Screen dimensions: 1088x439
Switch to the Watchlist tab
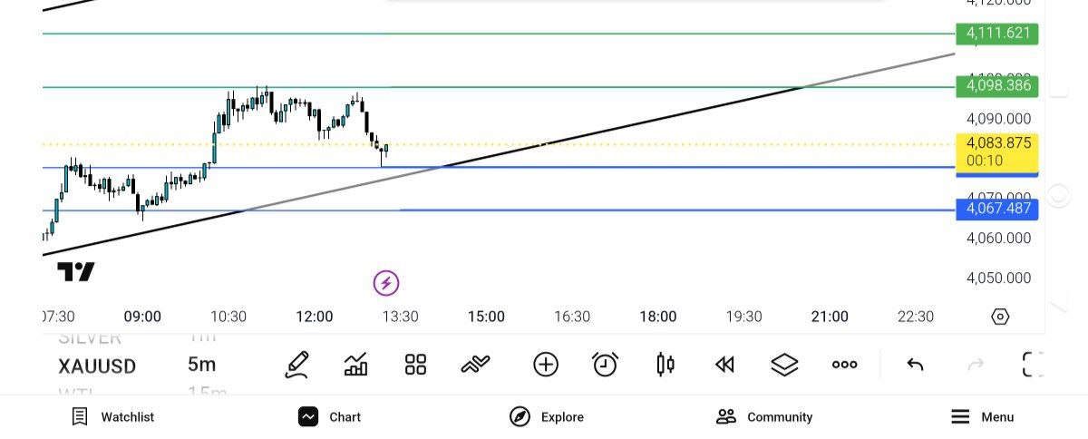[113, 417]
